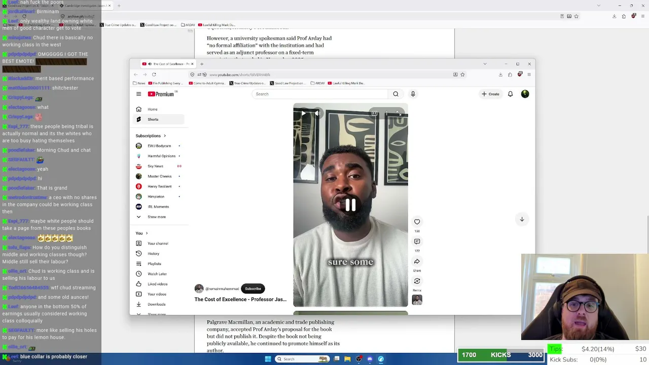Like the Short with the heart icon
Viewport: 649px width, 365px height.
point(417,222)
